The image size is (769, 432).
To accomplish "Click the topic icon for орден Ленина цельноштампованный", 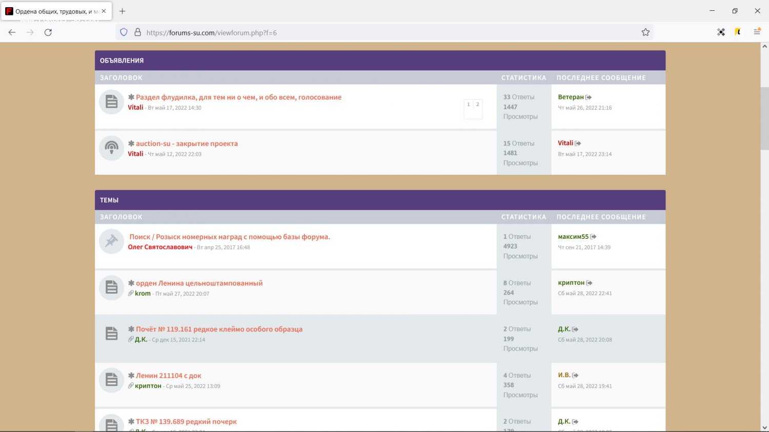I will pyautogui.click(x=111, y=287).
